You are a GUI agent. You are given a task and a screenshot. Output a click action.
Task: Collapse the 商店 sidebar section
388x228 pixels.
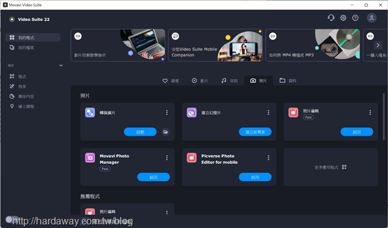pyautogui.click(x=61, y=65)
